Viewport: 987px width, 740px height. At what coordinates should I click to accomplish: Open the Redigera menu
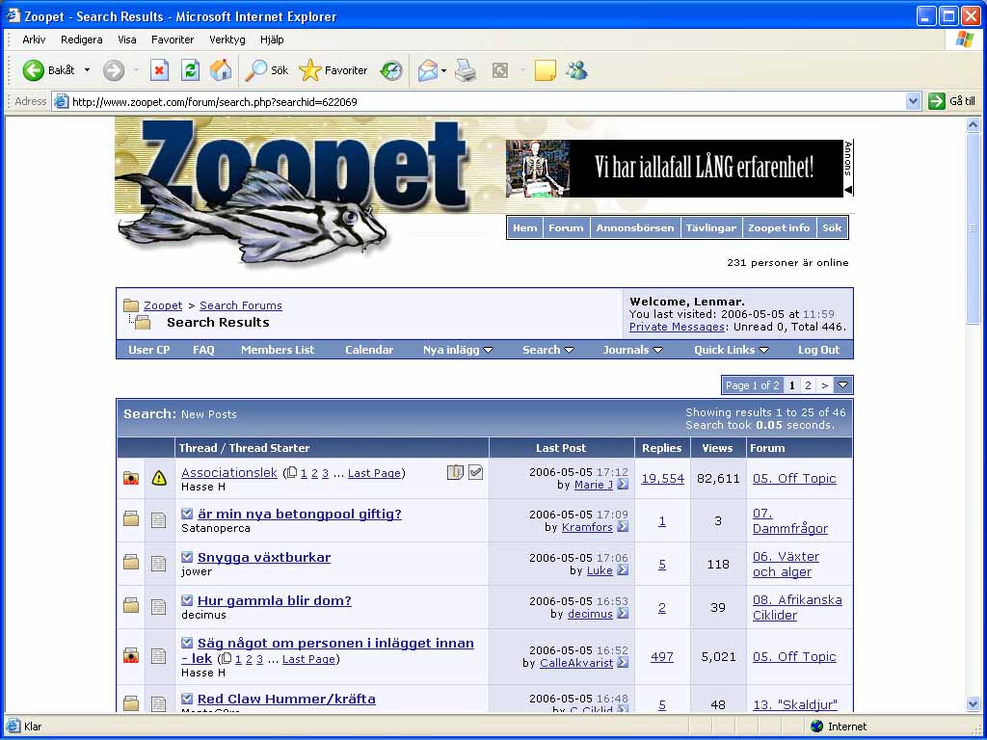click(x=82, y=40)
